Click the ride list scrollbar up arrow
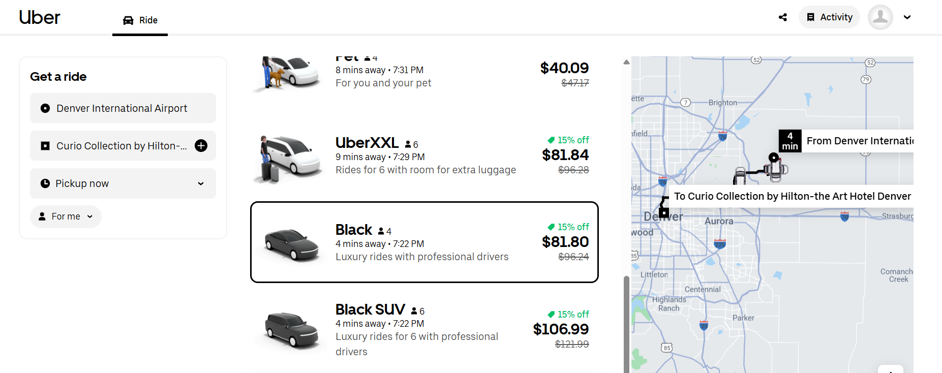Image resolution: width=942 pixels, height=373 pixels. (x=626, y=62)
